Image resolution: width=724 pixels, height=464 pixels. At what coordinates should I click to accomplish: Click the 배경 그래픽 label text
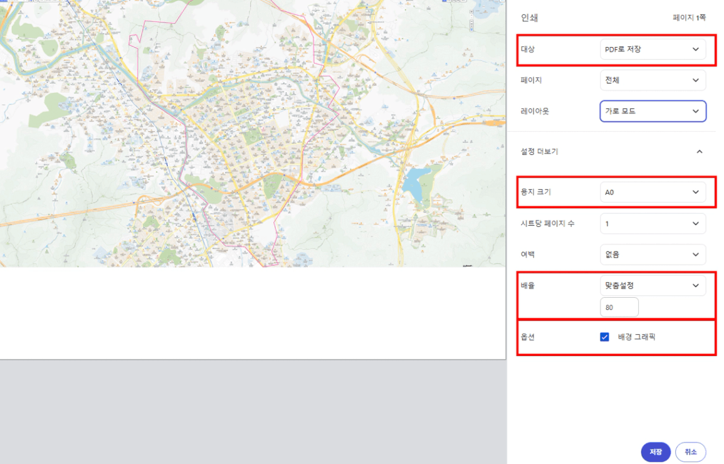point(637,337)
